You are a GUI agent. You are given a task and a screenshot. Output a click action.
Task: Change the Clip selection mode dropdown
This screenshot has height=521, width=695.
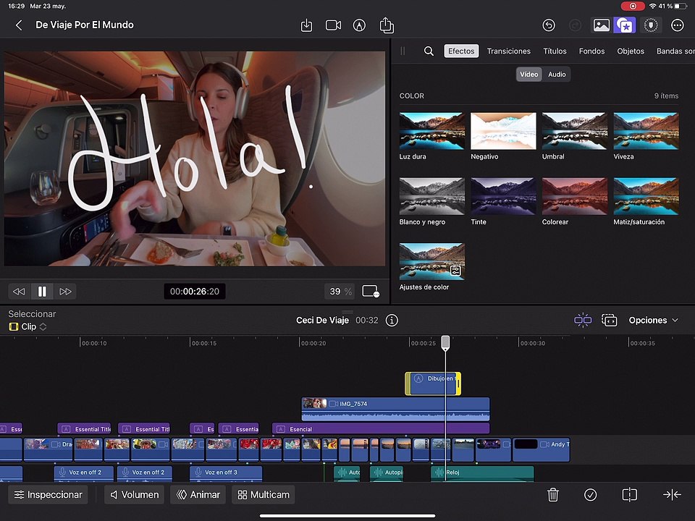point(28,326)
